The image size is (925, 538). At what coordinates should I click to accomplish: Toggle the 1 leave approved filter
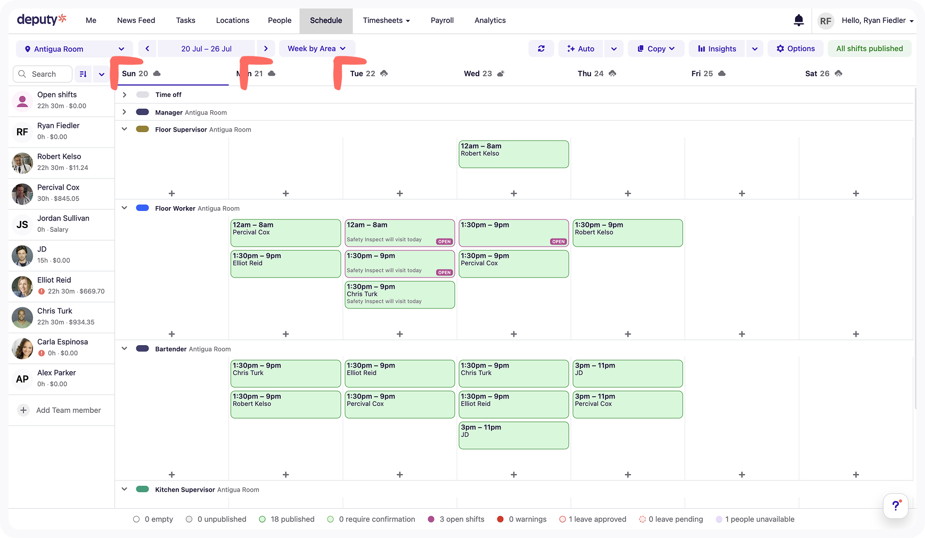(x=593, y=519)
